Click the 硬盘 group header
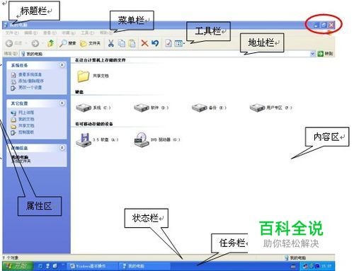Viewport: 354px width, 271px height. tap(79, 92)
